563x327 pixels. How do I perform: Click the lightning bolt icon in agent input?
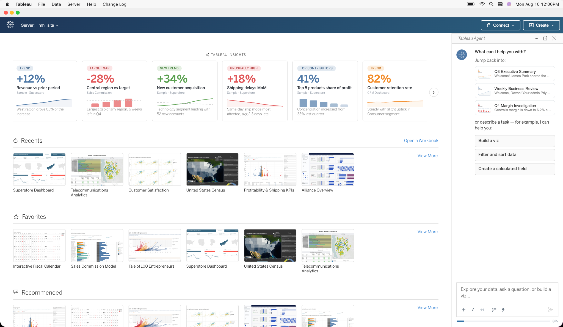click(x=503, y=310)
